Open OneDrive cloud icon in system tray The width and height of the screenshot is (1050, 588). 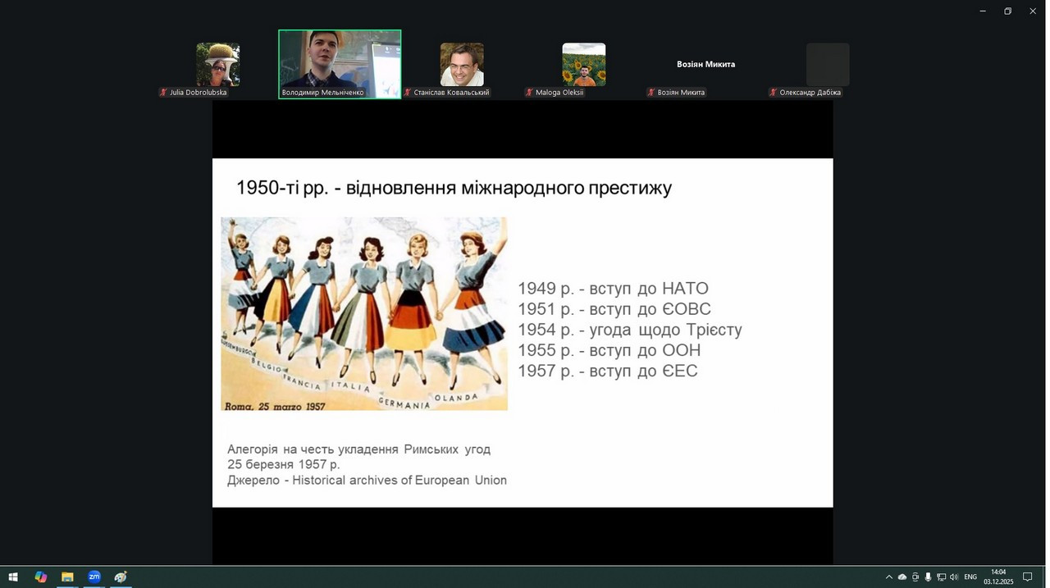click(x=902, y=577)
